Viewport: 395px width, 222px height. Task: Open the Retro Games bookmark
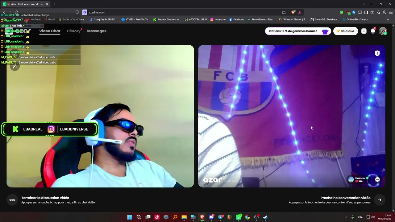coord(261,19)
